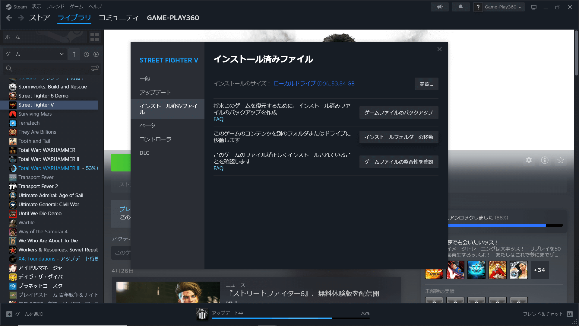Viewport: 579px width, 326px height.
Task: Open the FAQ link under backup section
Action: pos(218,119)
